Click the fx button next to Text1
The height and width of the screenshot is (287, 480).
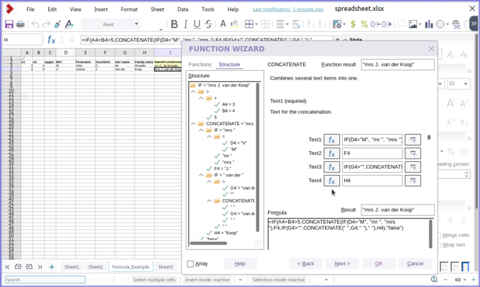tap(332, 139)
